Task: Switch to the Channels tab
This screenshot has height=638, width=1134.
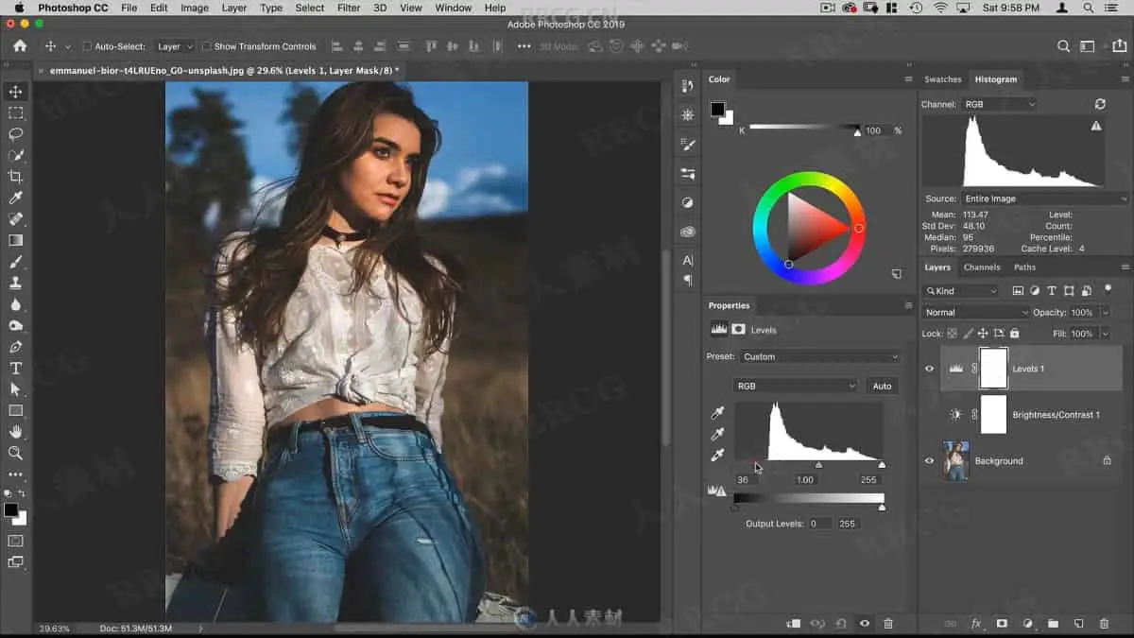Action: [x=982, y=267]
